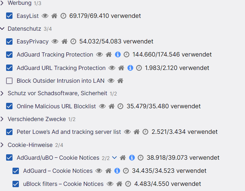245x191 pixels.
Task: Click clock icon beside Peter Lowe's list
Action: point(145,132)
